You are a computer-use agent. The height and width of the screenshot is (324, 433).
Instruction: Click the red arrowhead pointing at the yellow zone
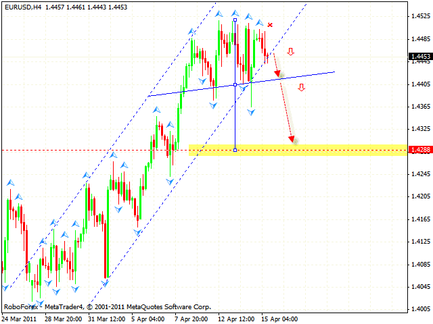tap(292, 140)
